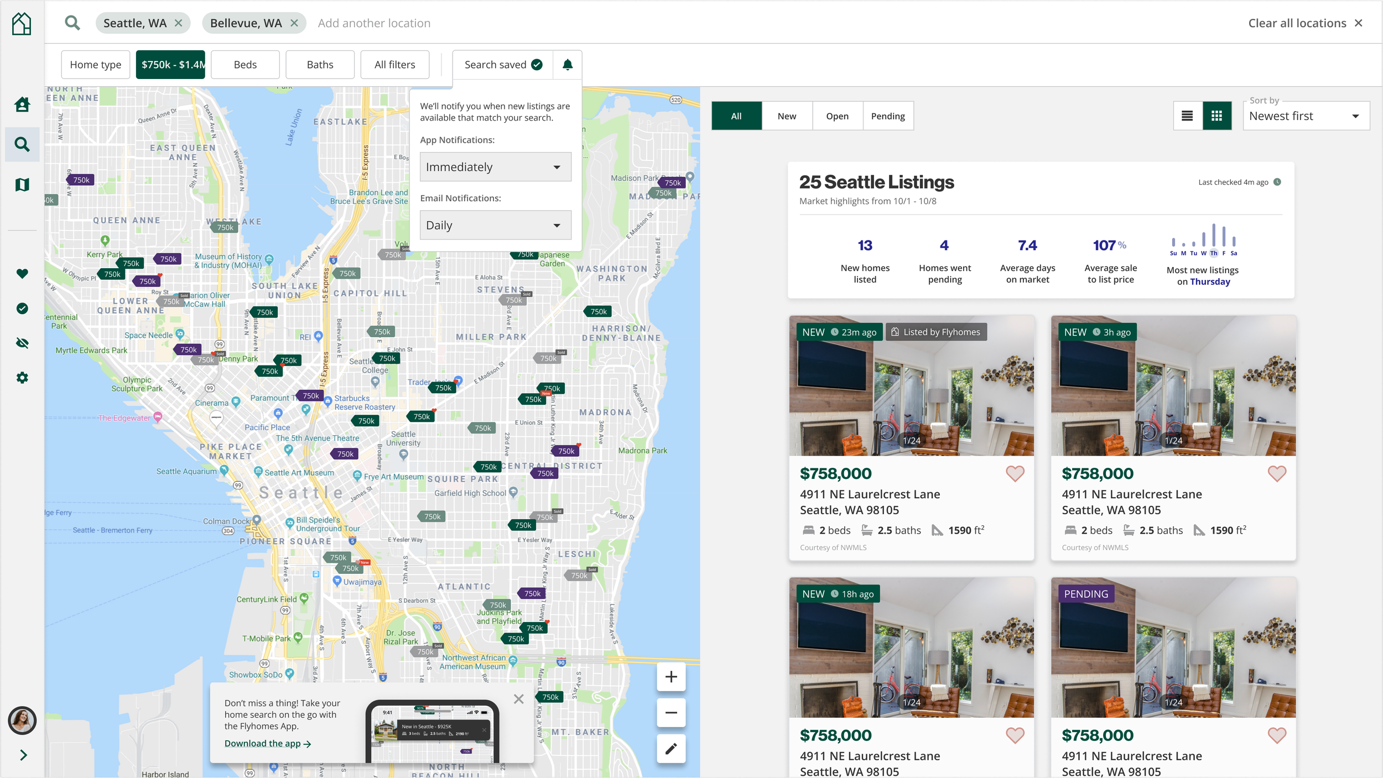The height and width of the screenshot is (778, 1383).
Task: Select the New listings tab
Action: (x=787, y=116)
